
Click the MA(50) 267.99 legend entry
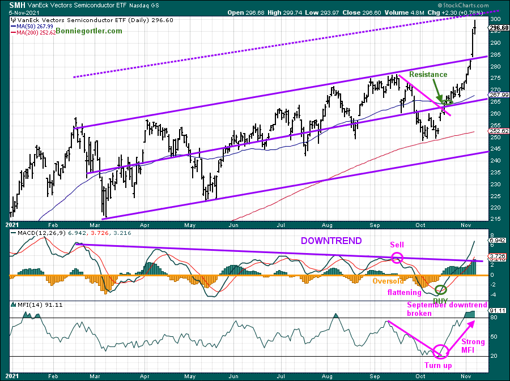click(32, 26)
